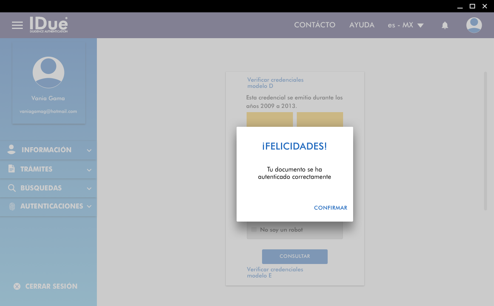494x306 pixels.
Task: Click the fingerprint icon beside Autenticaciones
Action: (x=12, y=207)
